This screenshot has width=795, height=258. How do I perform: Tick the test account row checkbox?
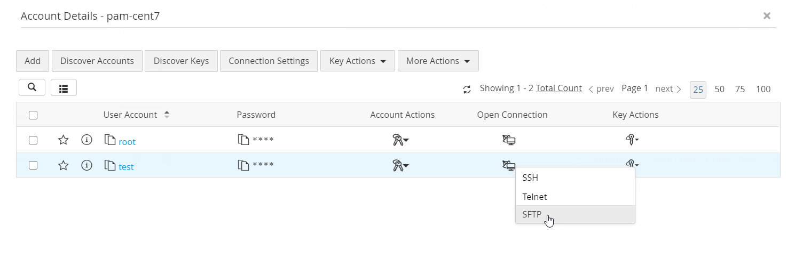click(x=33, y=165)
